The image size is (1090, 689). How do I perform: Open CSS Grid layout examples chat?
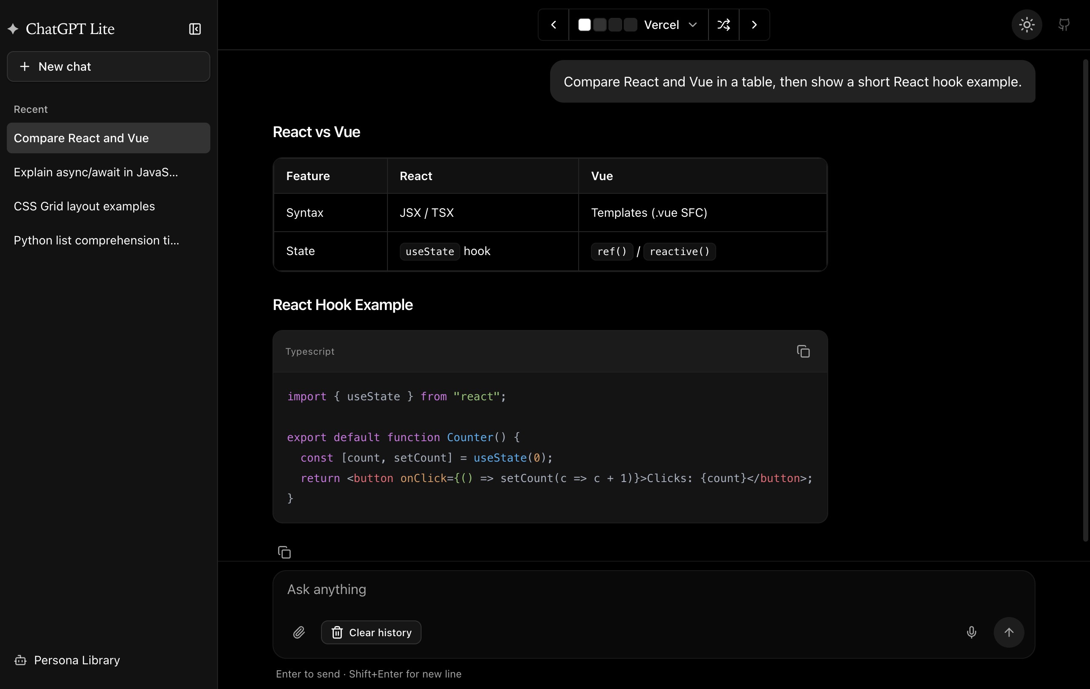109,206
